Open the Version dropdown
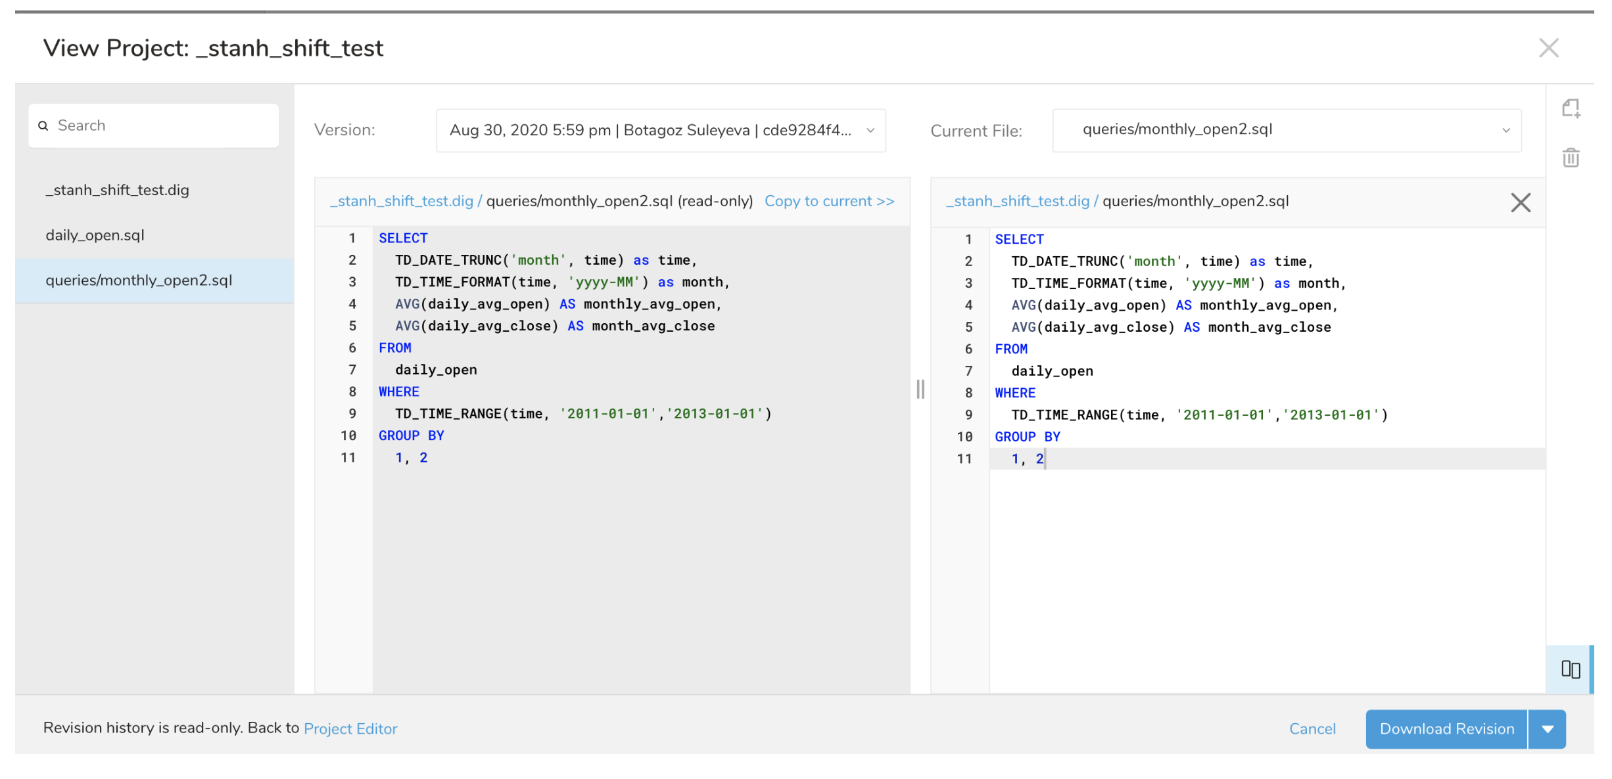Screen dimensions: 1612x779 [660, 131]
